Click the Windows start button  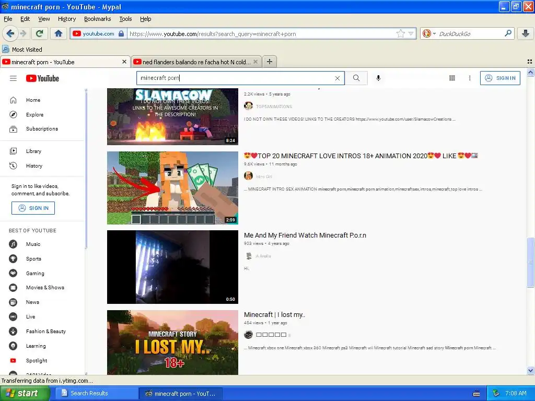click(x=24, y=393)
